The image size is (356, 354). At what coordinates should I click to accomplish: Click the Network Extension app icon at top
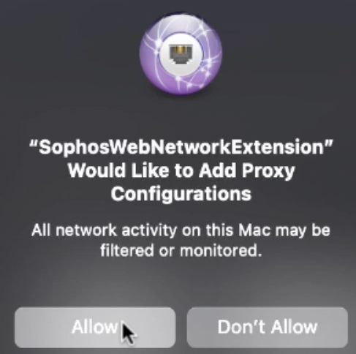181,54
